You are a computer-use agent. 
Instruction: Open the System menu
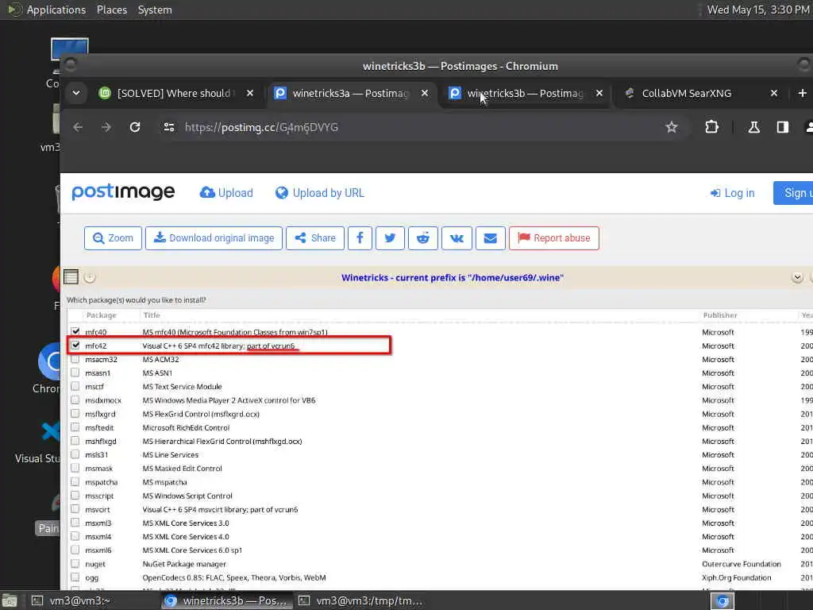155,10
